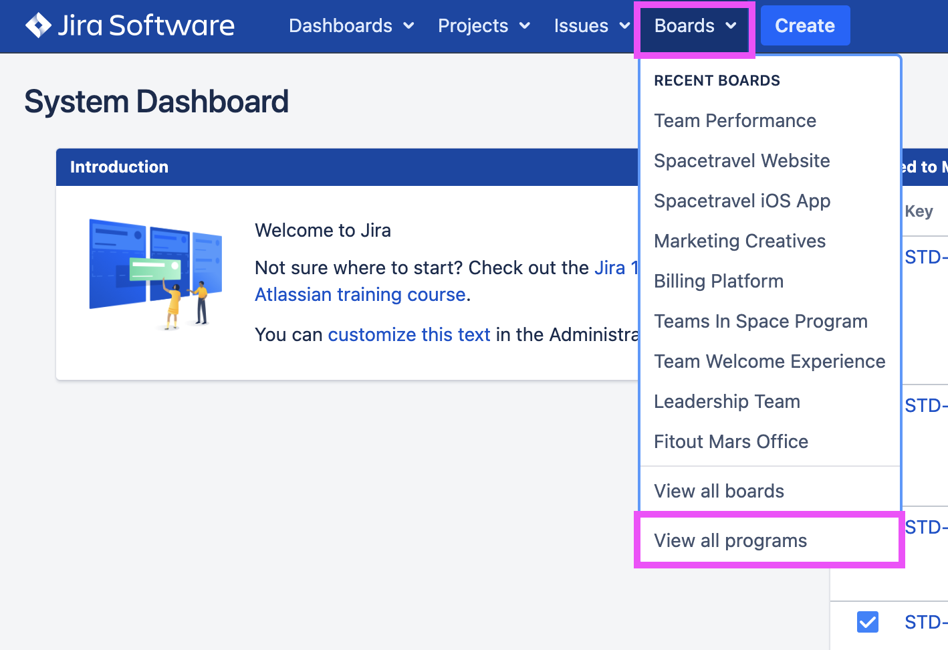The width and height of the screenshot is (948, 650).
Task: Click the Jira Software logo icon
Action: click(38, 25)
